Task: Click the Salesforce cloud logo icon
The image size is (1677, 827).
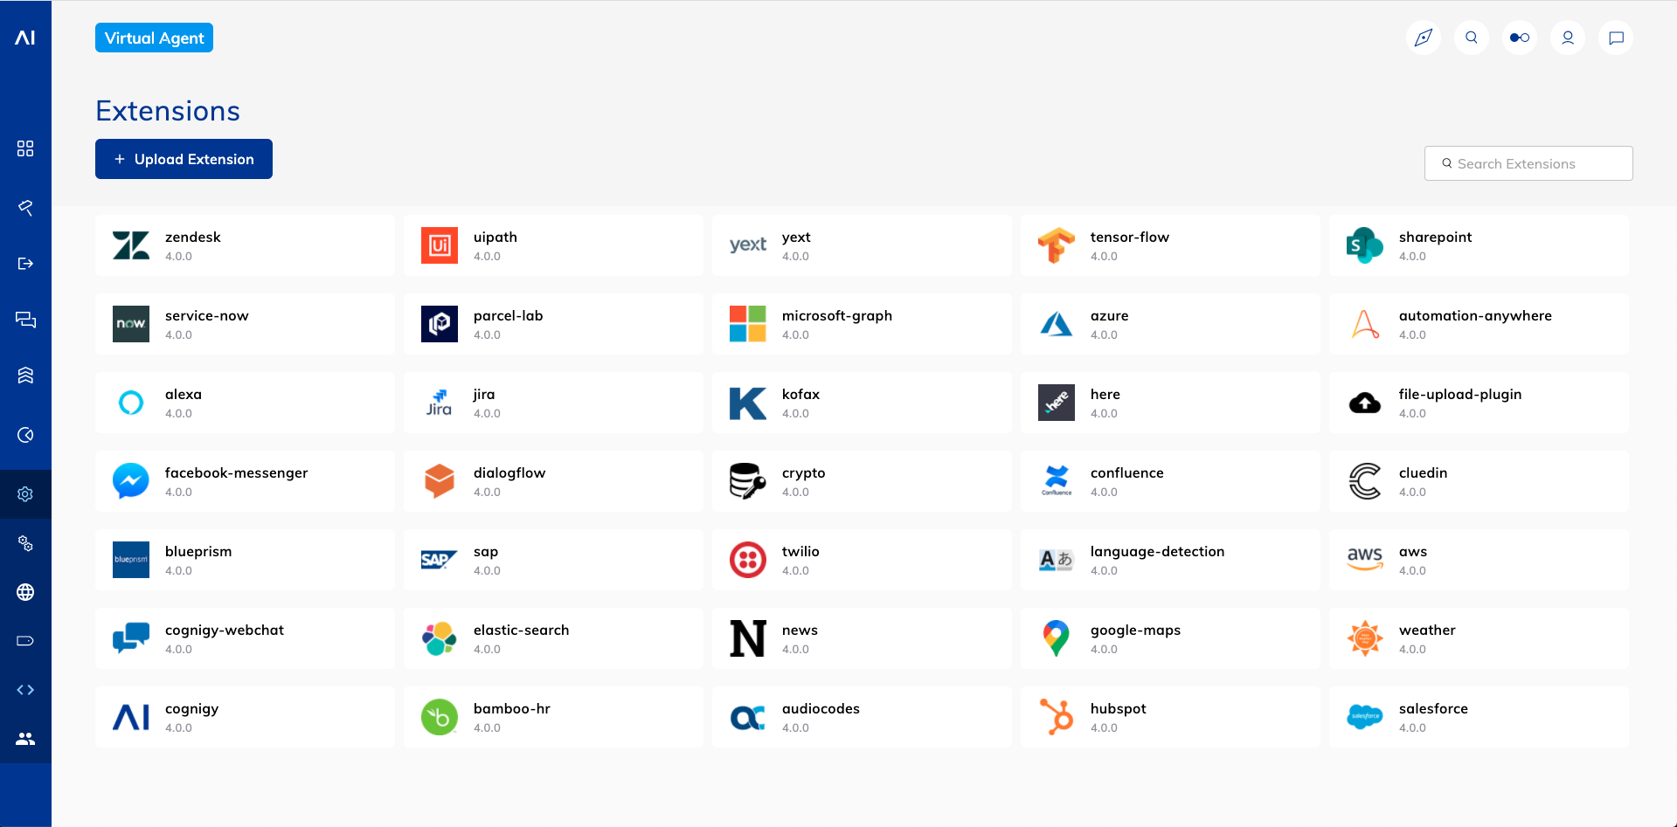Action: click(1365, 717)
